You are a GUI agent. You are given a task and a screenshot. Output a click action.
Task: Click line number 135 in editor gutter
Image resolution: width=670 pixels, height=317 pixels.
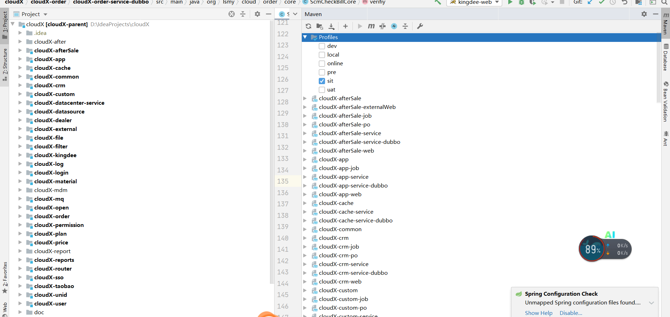click(283, 181)
